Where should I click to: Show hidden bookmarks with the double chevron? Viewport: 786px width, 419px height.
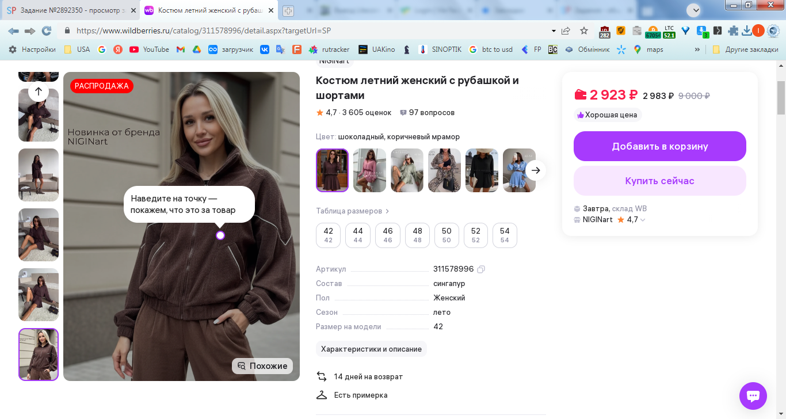point(697,49)
